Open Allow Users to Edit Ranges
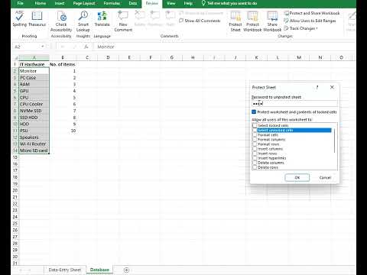 pyautogui.click(x=310, y=21)
